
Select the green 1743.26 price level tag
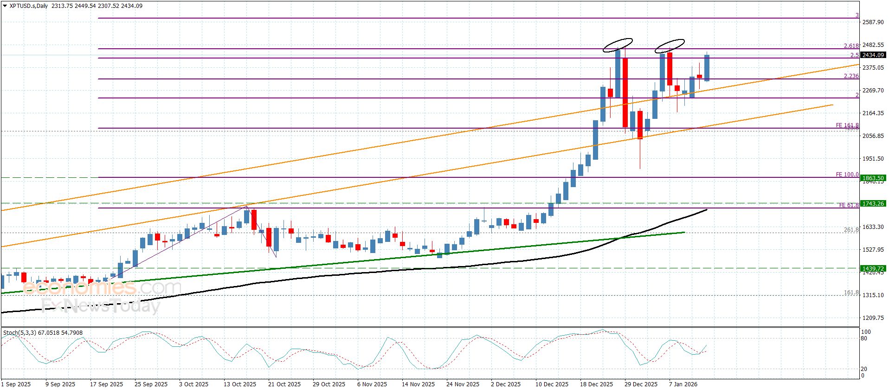tap(872, 203)
